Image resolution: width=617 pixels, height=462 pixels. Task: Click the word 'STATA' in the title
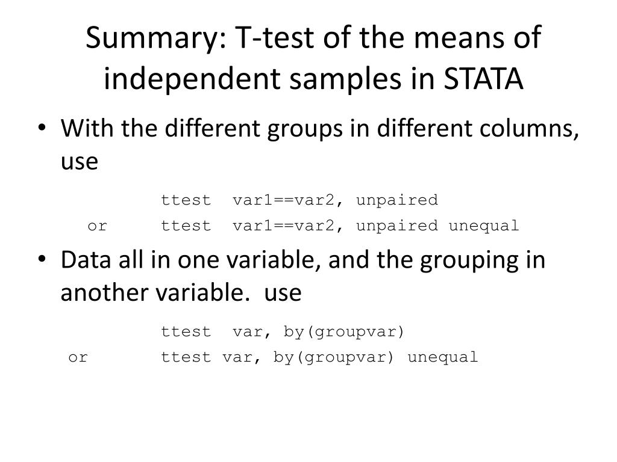click(484, 79)
